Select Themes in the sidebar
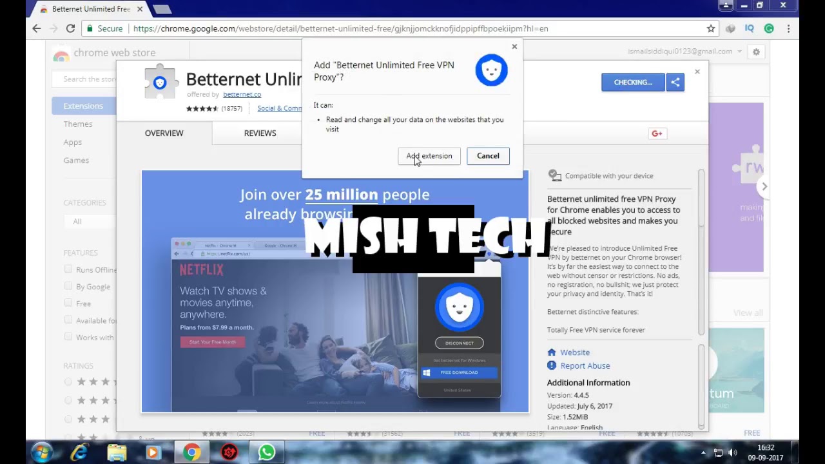Image resolution: width=825 pixels, height=464 pixels. tap(78, 124)
